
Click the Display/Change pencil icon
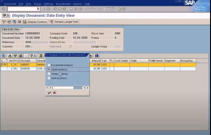pyautogui.click(x=4, y=22)
